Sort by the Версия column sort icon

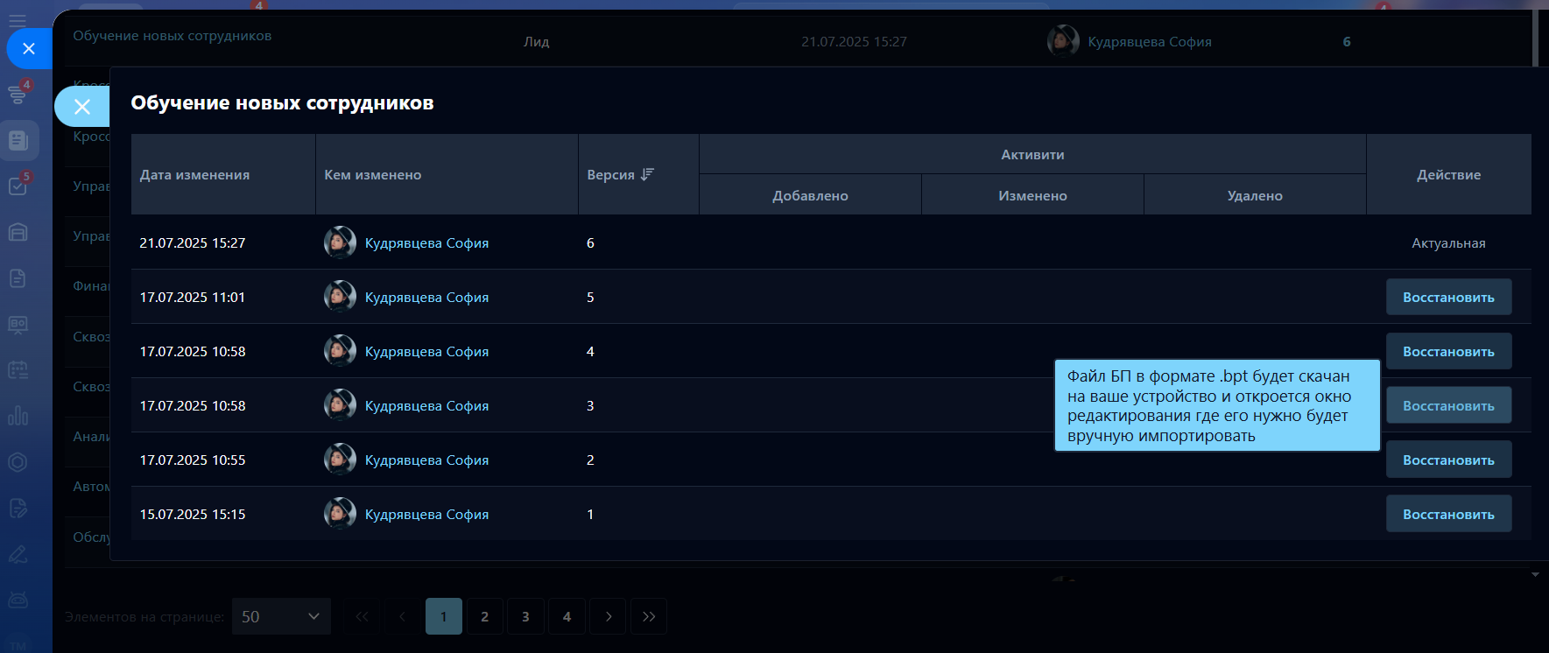(647, 174)
